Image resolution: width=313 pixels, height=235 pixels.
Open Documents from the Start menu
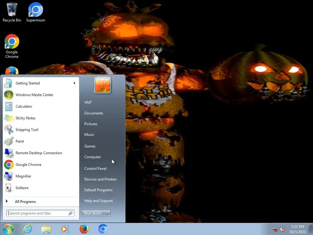click(94, 113)
